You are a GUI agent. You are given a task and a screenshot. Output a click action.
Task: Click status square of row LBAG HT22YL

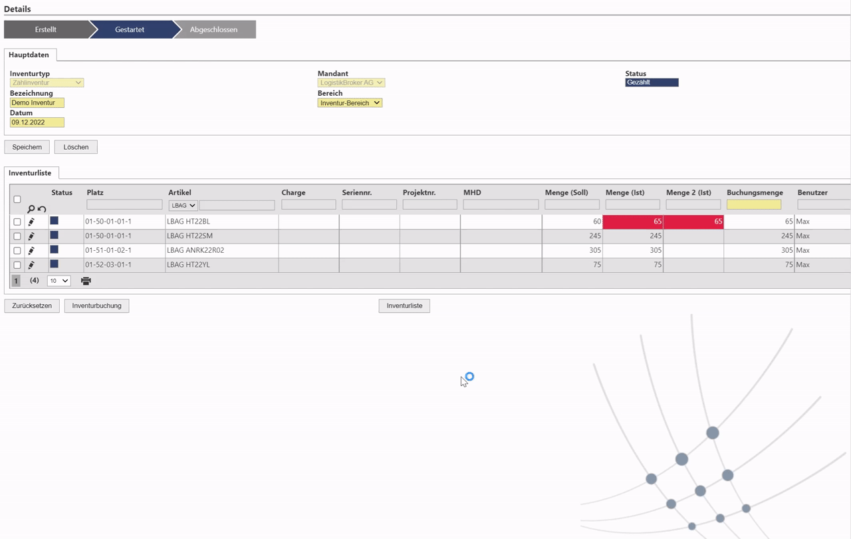click(55, 264)
